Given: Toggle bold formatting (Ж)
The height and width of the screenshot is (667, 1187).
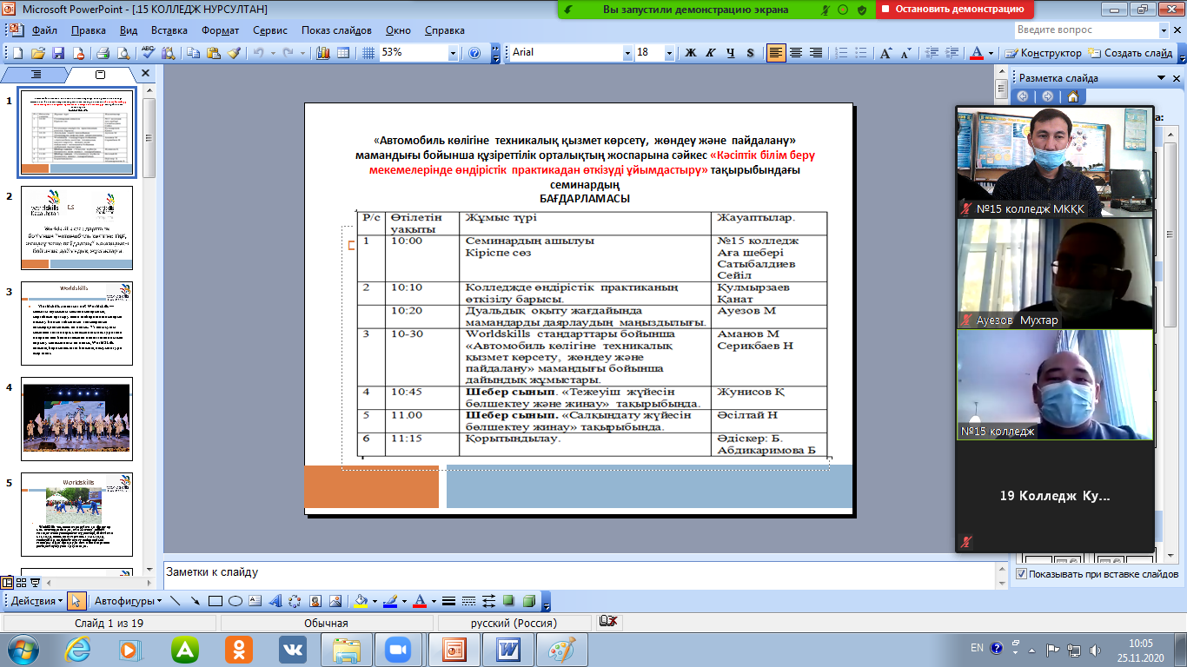Looking at the screenshot, I should (691, 53).
